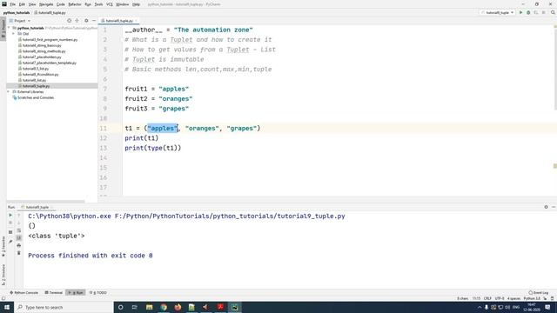Print the Run console output
Image resolution: width=557 pixels, height=313 pixels.
click(19, 245)
